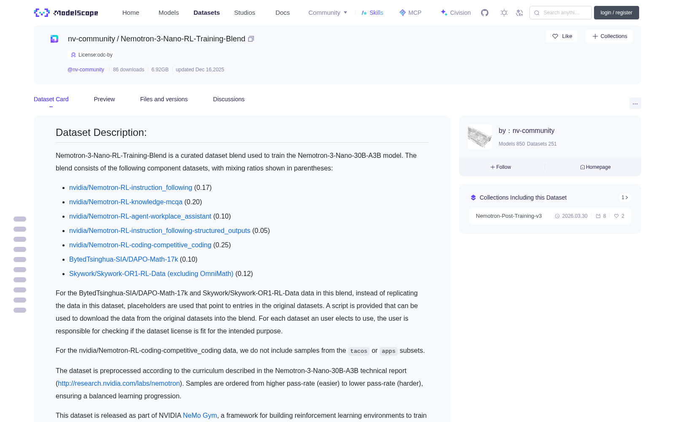Open the Civision page
Screen dimensions: 675x422
pyautogui.click(x=456, y=13)
